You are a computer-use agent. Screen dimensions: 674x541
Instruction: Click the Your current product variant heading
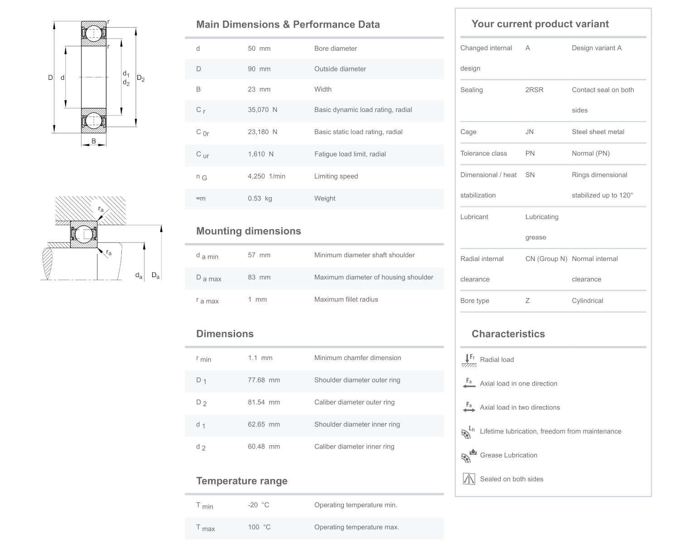click(540, 24)
